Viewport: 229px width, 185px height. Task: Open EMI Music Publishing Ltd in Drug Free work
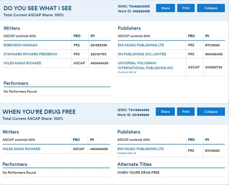click(140, 149)
